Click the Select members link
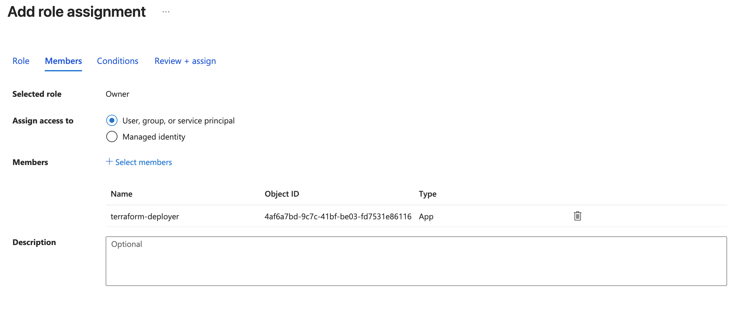The width and height of the screenshot is (747, 317). click(144, 162)
